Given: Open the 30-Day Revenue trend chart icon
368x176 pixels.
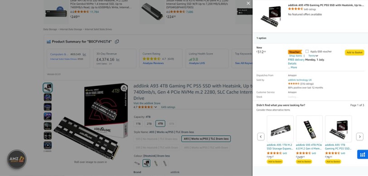Looking at the screenshot, I should click(x=118, y=60).
